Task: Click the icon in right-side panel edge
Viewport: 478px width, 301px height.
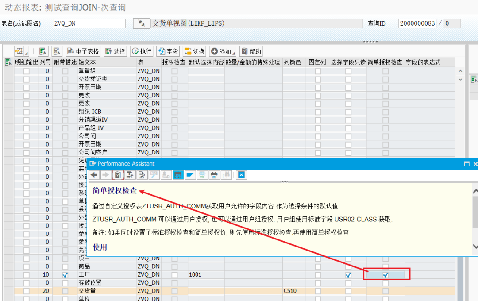Action: 474,79
